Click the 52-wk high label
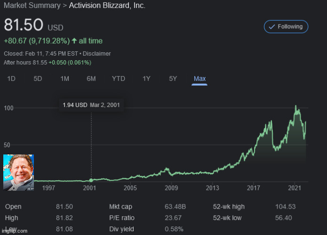327x235 pixels. pyautogui.click(x=229, y=207)
